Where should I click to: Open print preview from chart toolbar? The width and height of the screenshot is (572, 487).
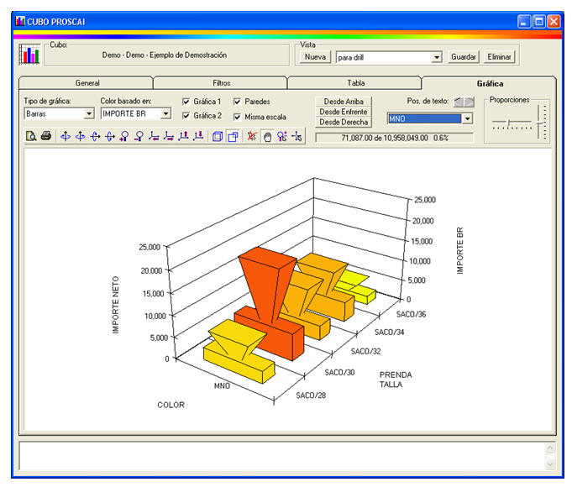point(31,136)
